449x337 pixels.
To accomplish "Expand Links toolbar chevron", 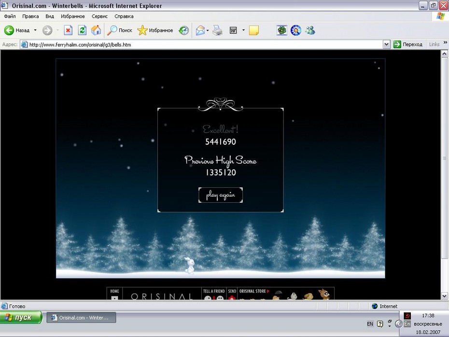I will coord(445,42).
